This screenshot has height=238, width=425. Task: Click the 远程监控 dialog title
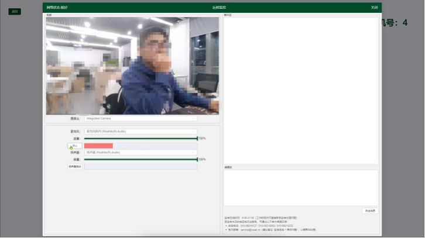click(x=219, y=7)
